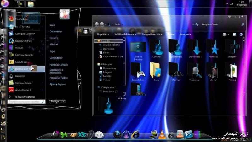Open the Links folder
252x142 pixels.
coord(157,72)
